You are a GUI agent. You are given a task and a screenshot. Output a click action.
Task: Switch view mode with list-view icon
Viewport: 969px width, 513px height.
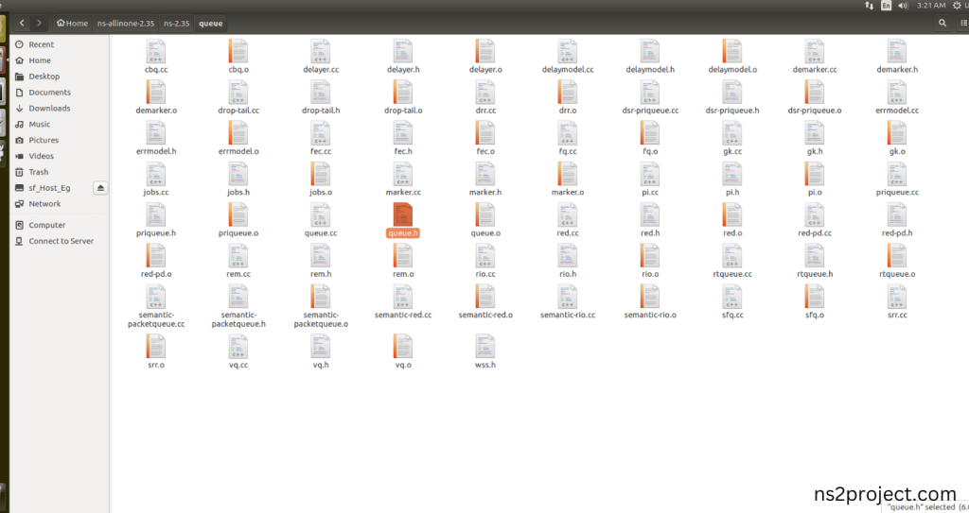click(963, 23)
